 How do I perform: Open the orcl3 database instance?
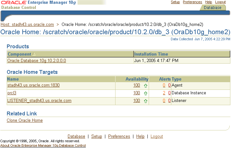[x=12, y=93]
